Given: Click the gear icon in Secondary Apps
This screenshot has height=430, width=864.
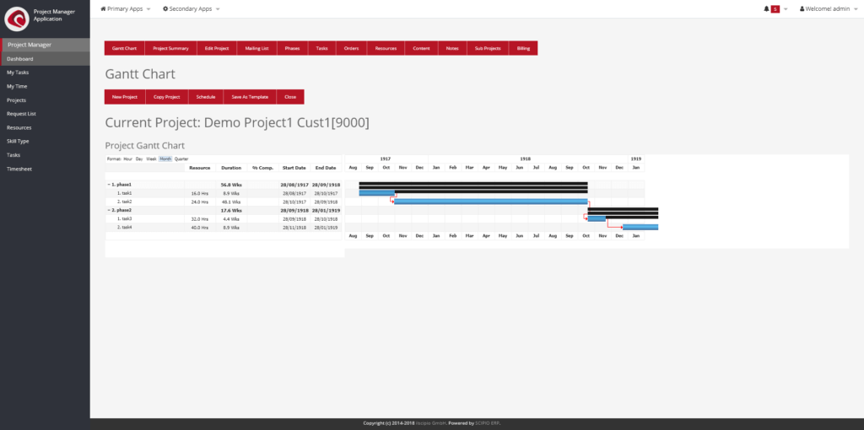Looking at the screenshot, I should coord(165,8).
